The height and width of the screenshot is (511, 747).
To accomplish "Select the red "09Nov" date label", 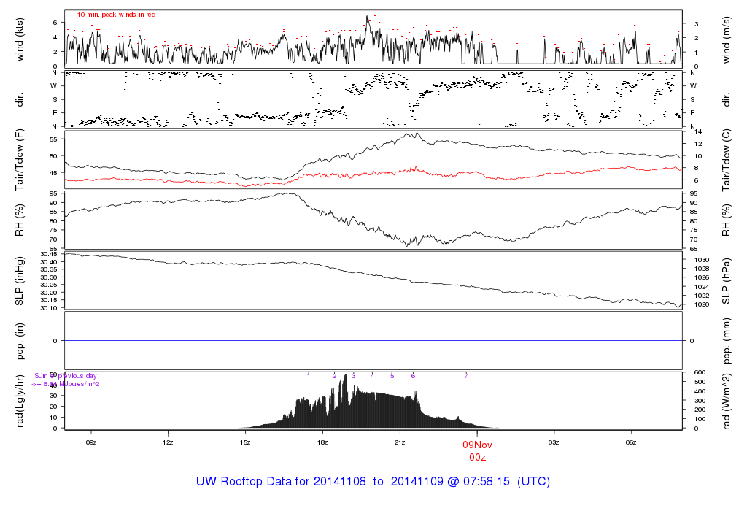I will [x=477, y=445].
